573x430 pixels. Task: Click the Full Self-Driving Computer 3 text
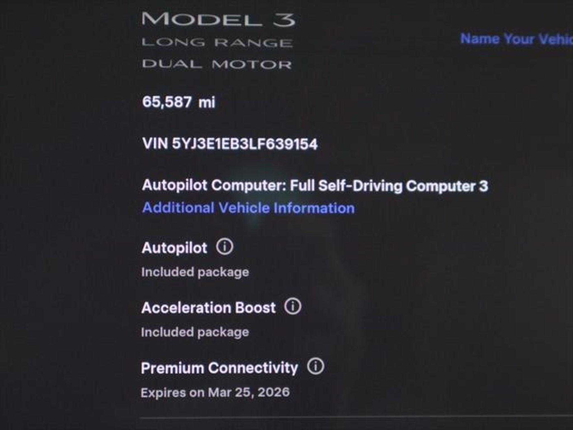389,186
